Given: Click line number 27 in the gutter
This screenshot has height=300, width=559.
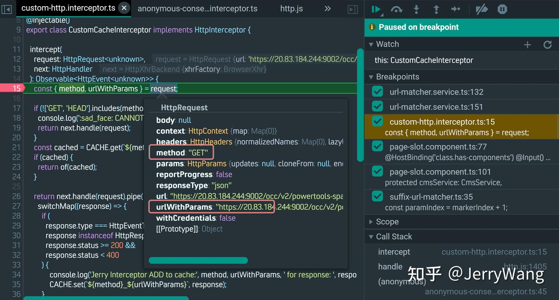Looking at the screenshot, I should (x=16, y=206).
